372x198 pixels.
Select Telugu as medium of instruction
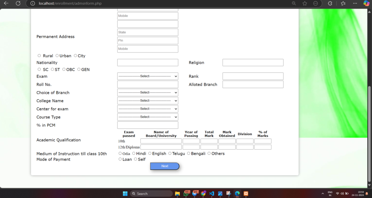[x=170, y=153]
